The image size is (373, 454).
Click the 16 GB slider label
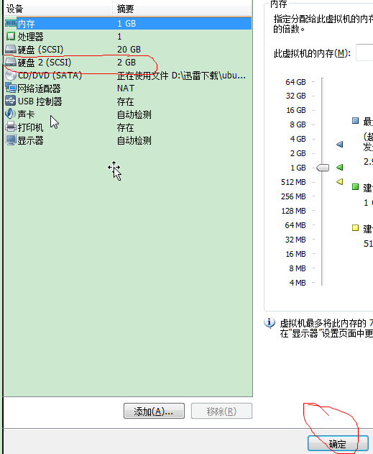[296, 110]
